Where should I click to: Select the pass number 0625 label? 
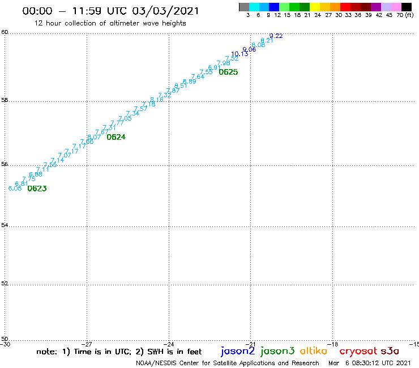pos(228,72)
